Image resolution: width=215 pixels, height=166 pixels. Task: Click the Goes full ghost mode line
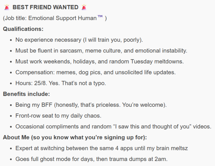point(92,159)
